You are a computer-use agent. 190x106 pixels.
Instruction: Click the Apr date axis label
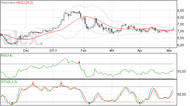pos(140,50)
